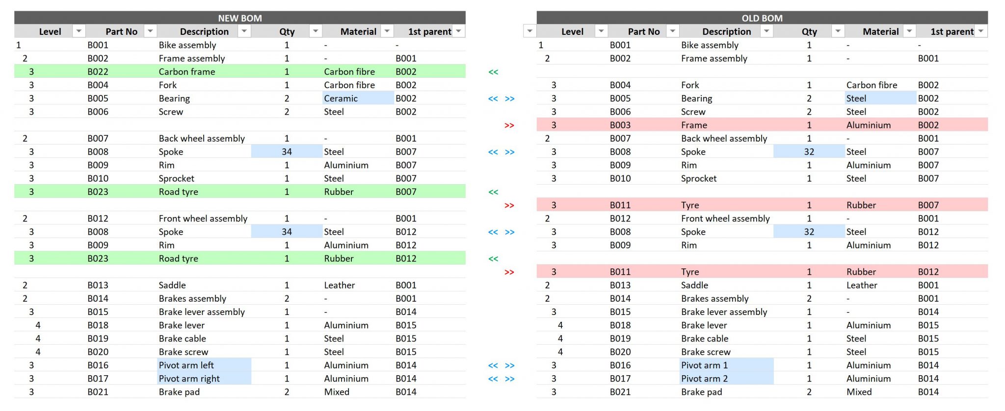
Task: Select the red '>>' icon next to Tyre B011
Action: click(x=509, y=205)
